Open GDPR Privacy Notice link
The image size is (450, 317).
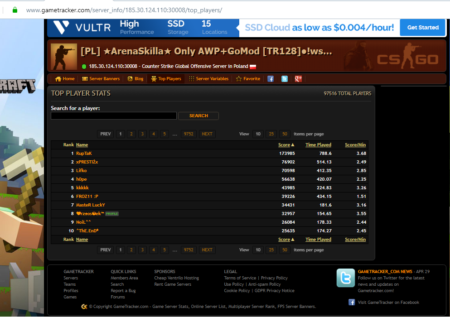tap(274, 291)
